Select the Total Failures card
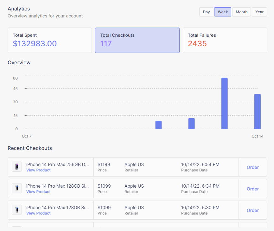This screenshot has height=231, width=274. pyautogui.click(x=225, y=40)
